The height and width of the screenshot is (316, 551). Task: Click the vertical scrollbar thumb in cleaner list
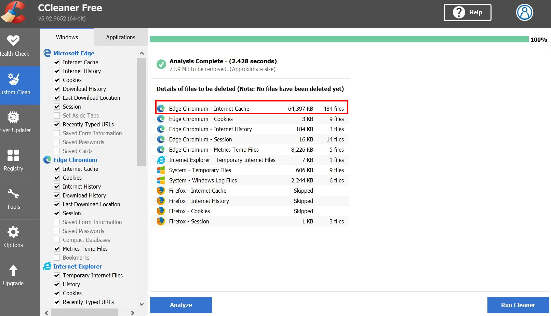click(x=142, y=112)
